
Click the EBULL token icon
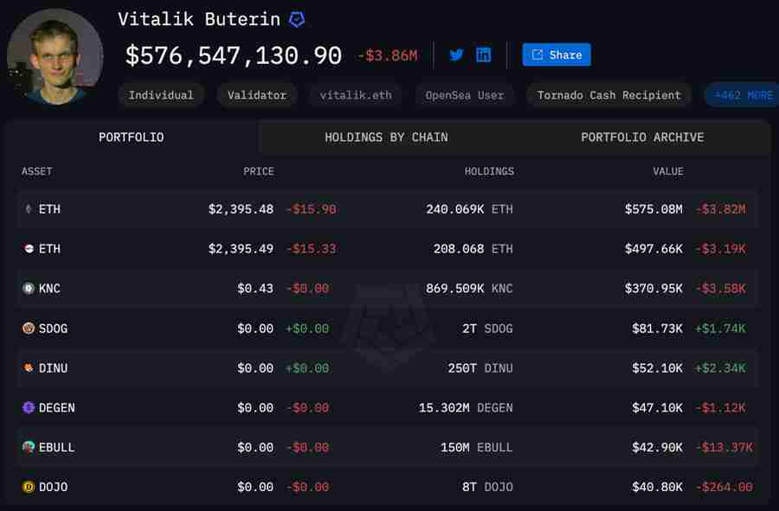click(x=27, y=447)
